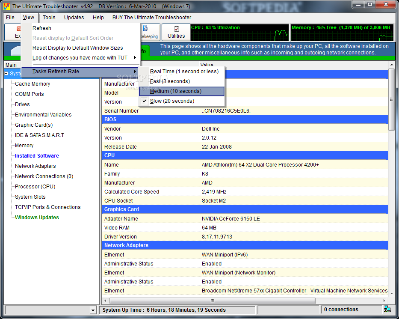This screenshot has width=399, height=319.
Task: Click WAN Miniport (IPv6) value
Action: 225,254
